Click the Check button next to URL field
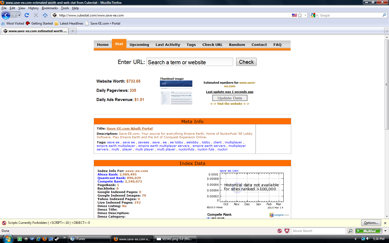 (x=246, y=62)
